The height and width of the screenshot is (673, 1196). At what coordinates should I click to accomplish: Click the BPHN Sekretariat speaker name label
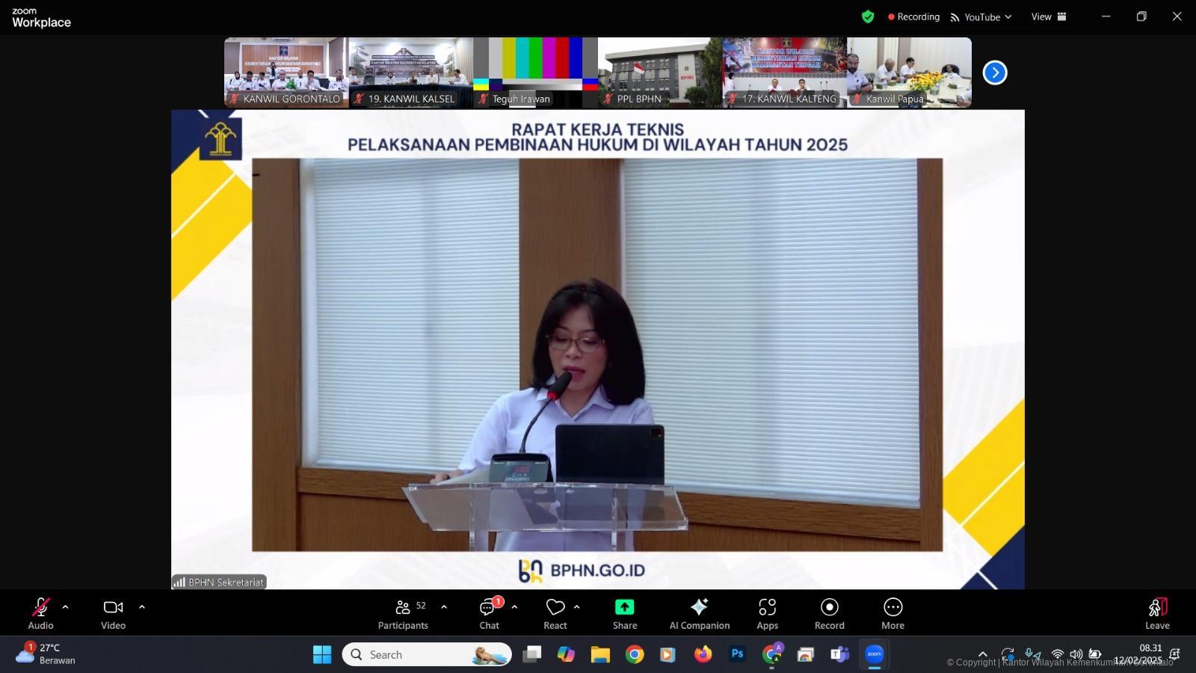pos(219,582)
